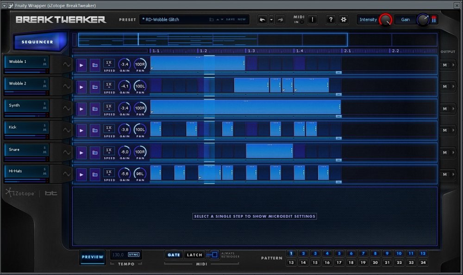Open the Hi-Hats speed dropdown
Image resolution: width=463 pixels, height=275 pixels.
[x=109, y=173]
